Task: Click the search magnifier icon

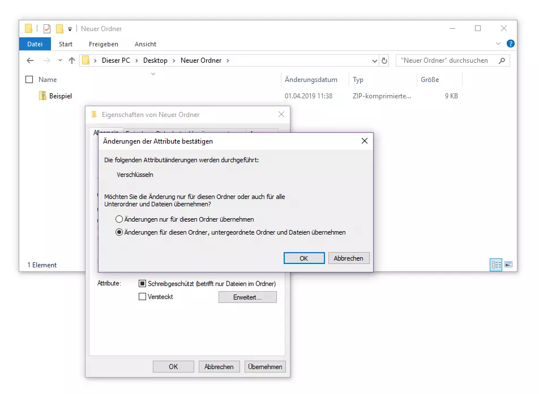Action: [502, 60]
